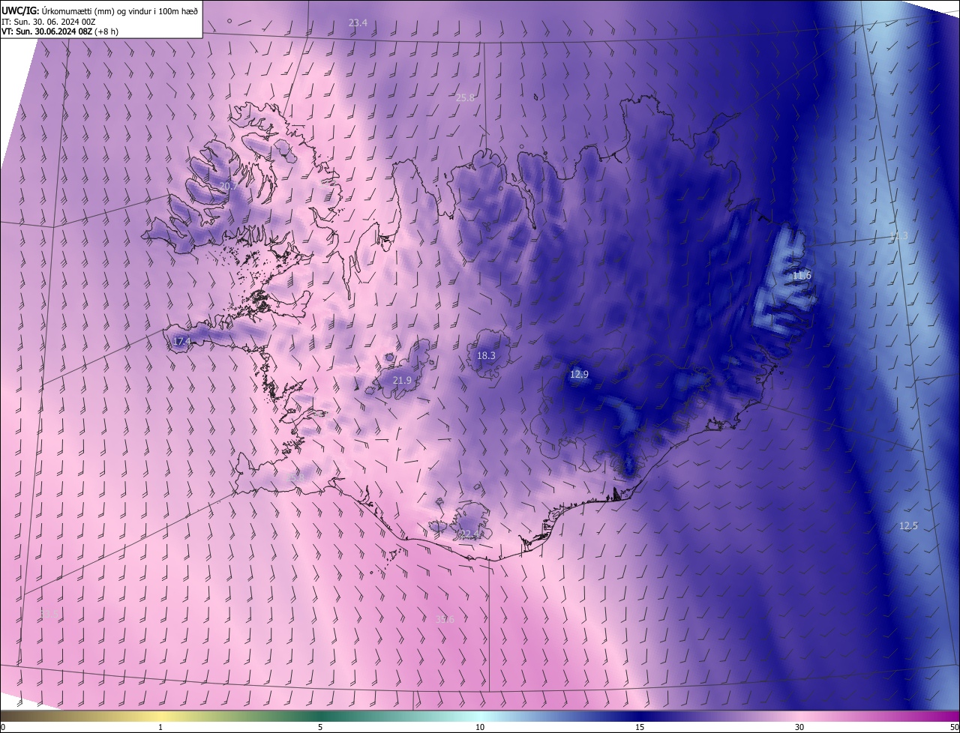Click the 17.4 value label
This screenshot has width=960, height=733.
coord(181,341)
